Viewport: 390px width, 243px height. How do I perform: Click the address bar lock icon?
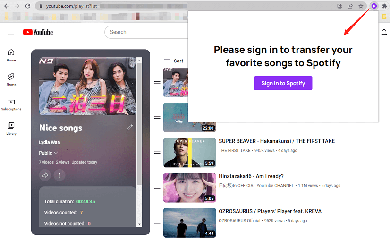pos(41,6)
